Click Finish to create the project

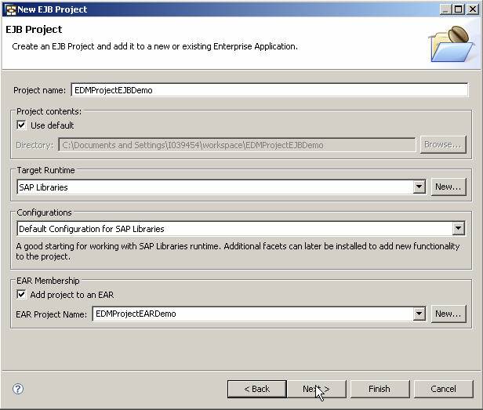click(x=379, y=389)
